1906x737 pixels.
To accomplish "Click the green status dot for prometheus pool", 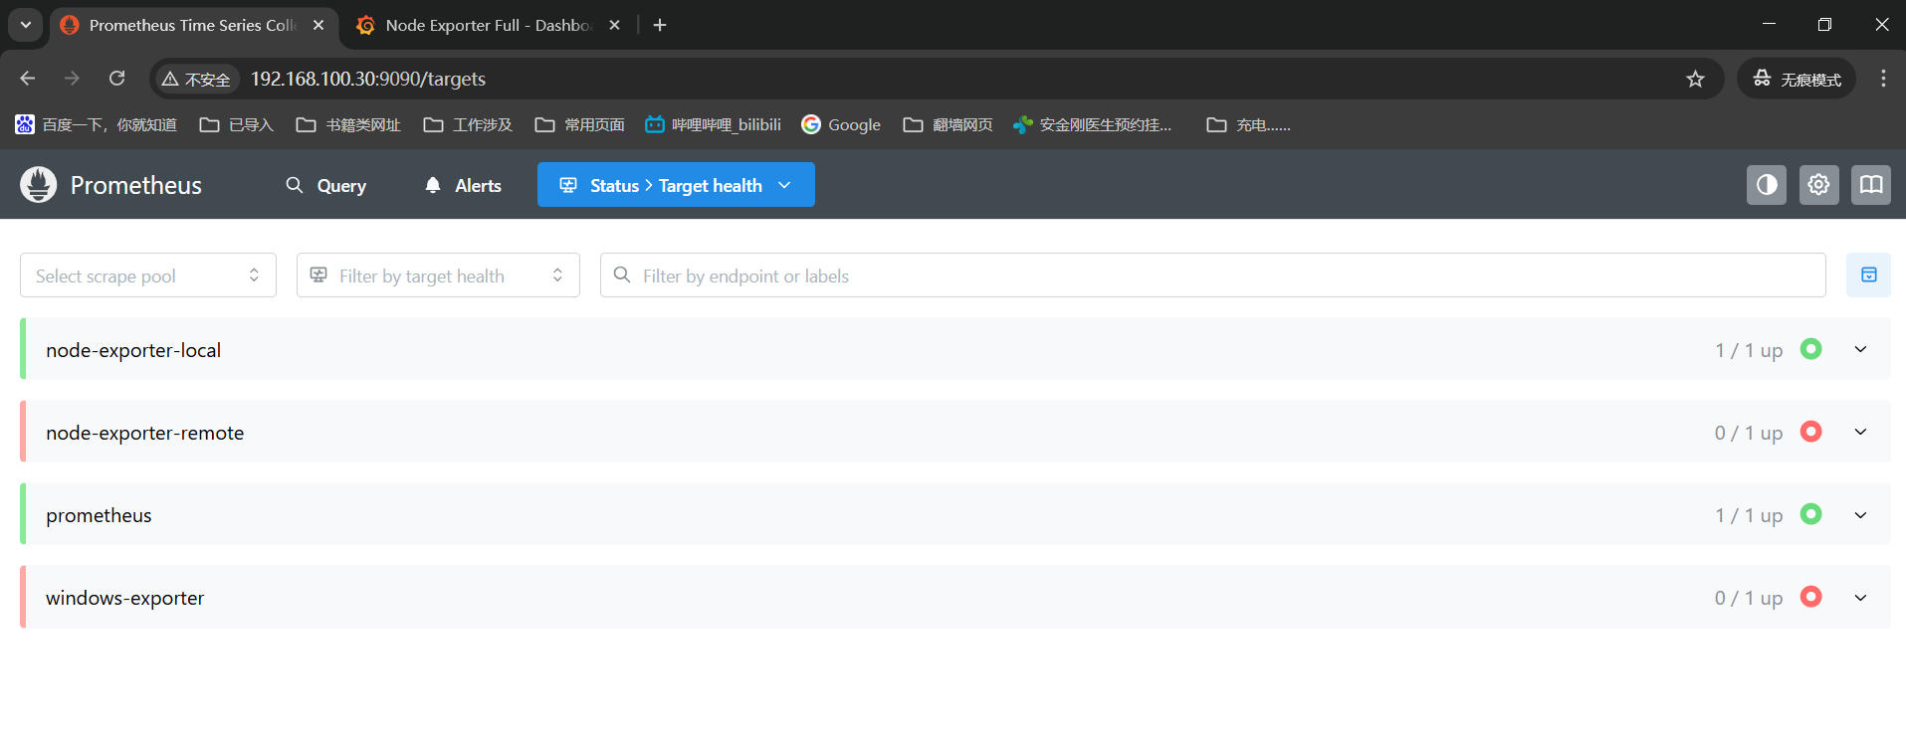I will [x=1811, y=514].
